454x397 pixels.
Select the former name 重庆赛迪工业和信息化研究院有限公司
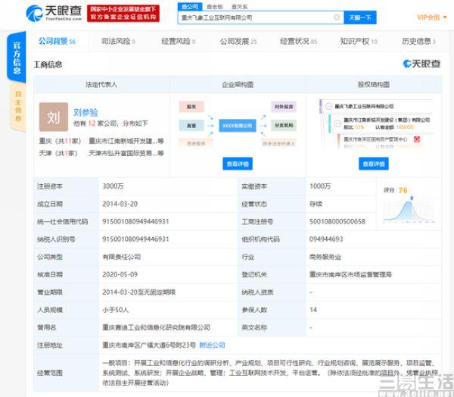pos(156,327)
